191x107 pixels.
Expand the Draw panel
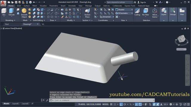pos(53,20)
